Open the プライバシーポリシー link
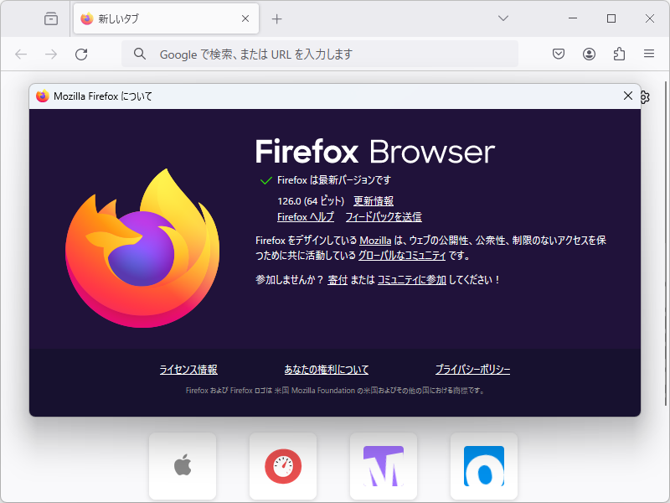This screenshot has width=670, height=503. pos(472,369)
